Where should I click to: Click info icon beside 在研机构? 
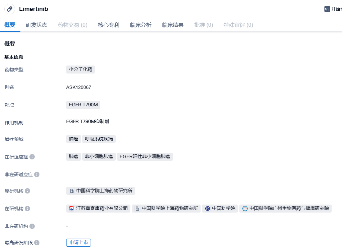coord(27,209)
